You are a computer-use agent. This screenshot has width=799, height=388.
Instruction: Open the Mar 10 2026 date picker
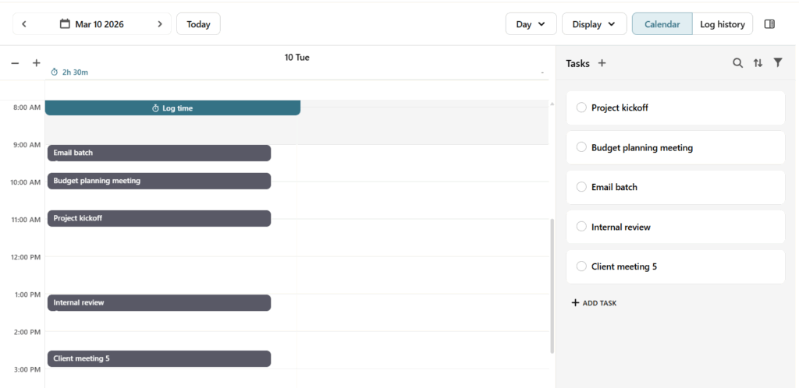pyautogui.click(x=92, y=24)
